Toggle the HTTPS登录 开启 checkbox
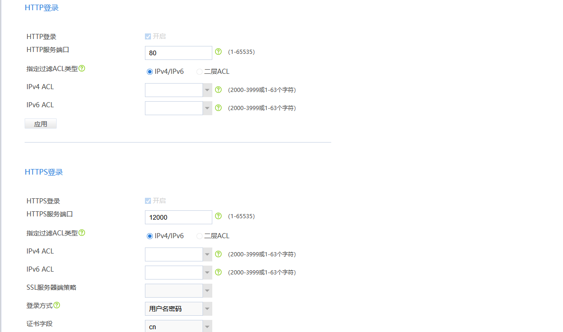This screenshot has height=332, width=563. point(148,201)
